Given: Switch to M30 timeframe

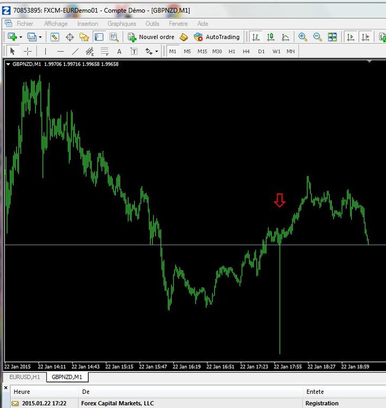Looking at the screenshot, I should click(x=217, y=51).
